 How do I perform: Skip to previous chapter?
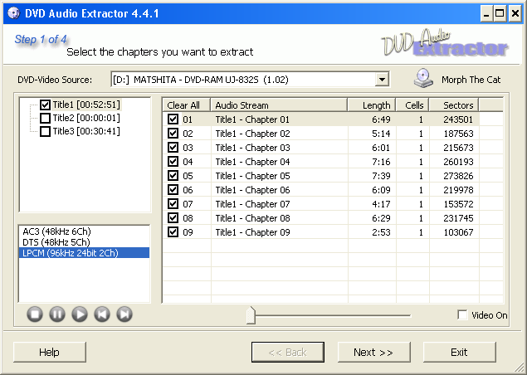coord(102,314)
